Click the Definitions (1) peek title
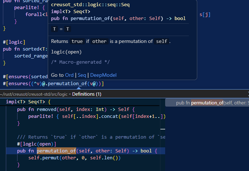The height and width of the screenshot is (171, 249). pyautogui.click(x=87, y=94)
